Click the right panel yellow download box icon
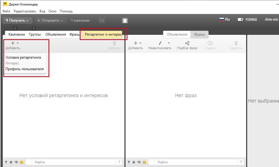The height and width of the screenshot is (167, 279). 144,162
